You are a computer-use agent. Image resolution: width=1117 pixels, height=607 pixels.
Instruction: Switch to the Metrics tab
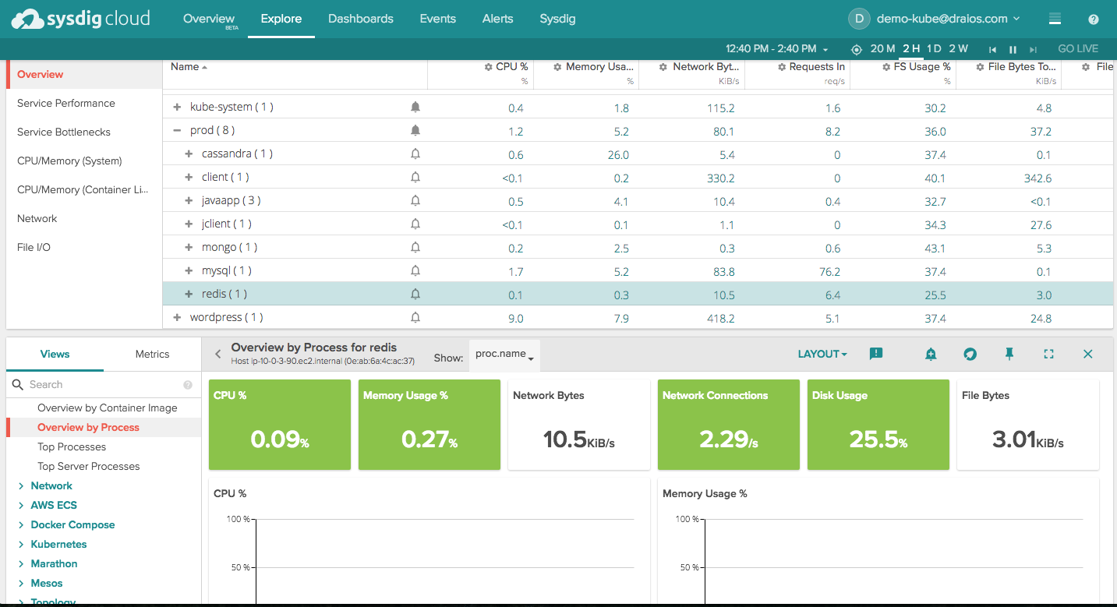coord(152,354)
